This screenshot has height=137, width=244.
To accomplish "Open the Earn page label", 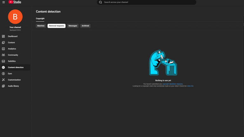I will click(x=10, y=74).
